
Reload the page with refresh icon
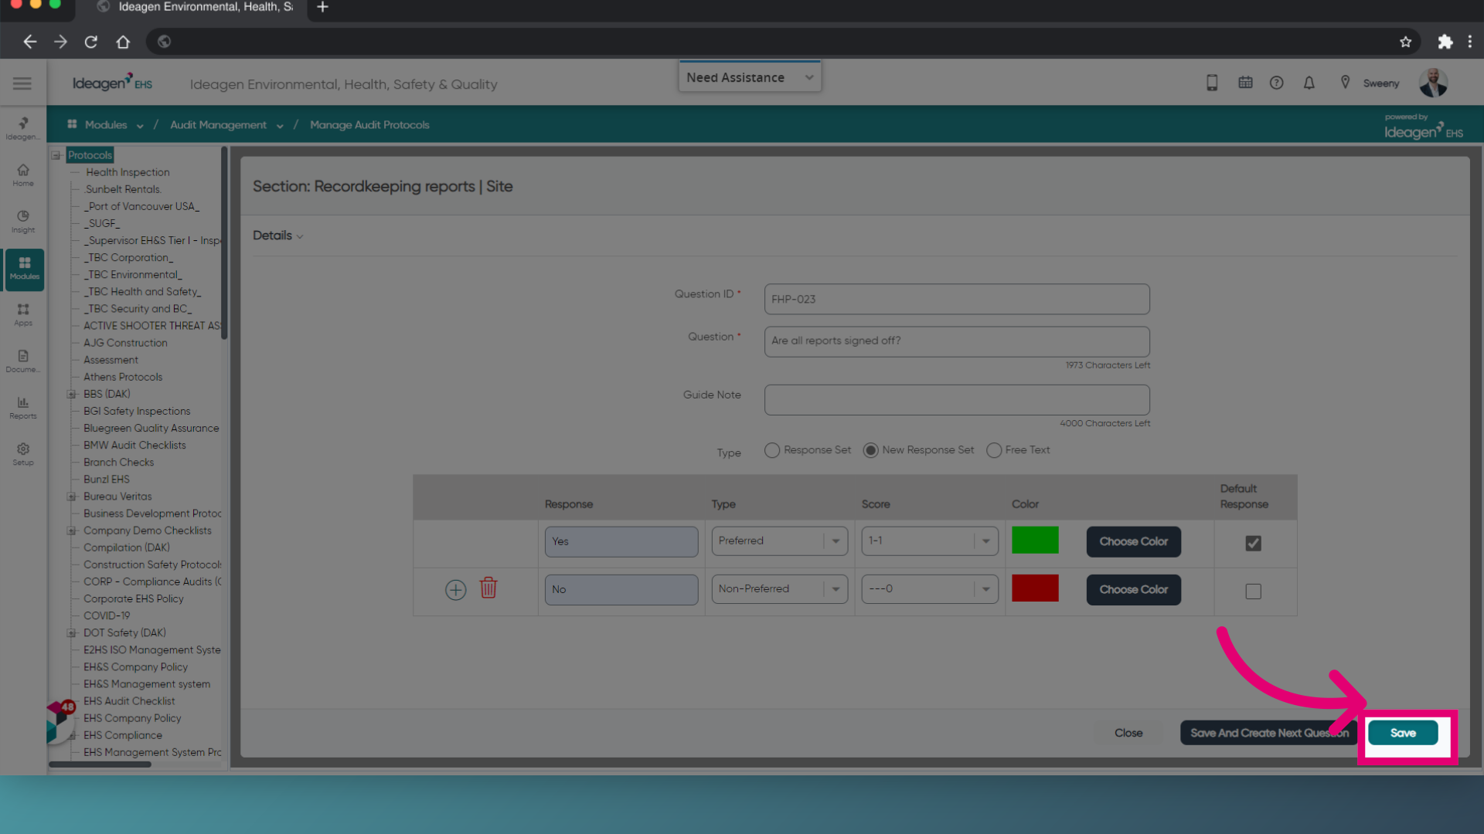pyautogui.click(x=91, y=42)
